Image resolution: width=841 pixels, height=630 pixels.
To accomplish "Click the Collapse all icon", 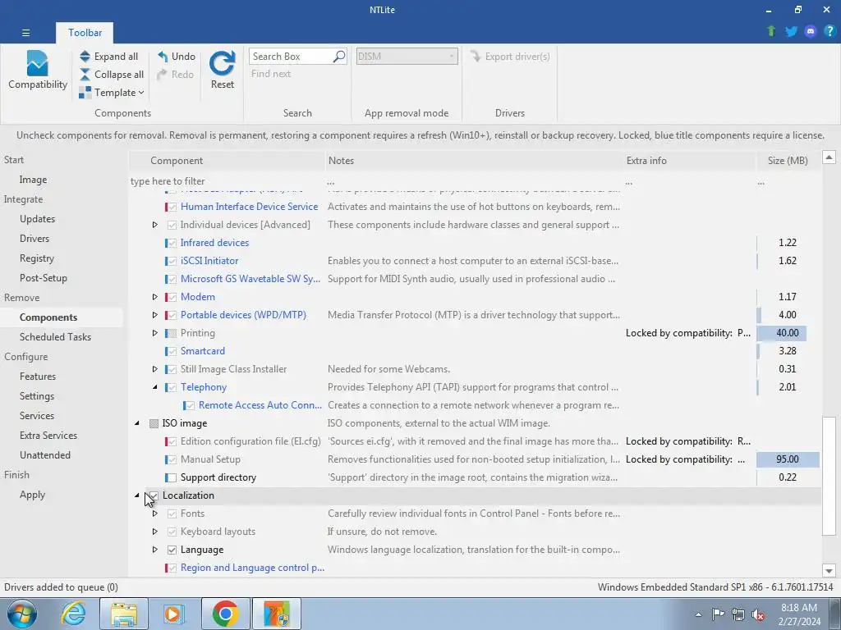I will pos(85,75).
